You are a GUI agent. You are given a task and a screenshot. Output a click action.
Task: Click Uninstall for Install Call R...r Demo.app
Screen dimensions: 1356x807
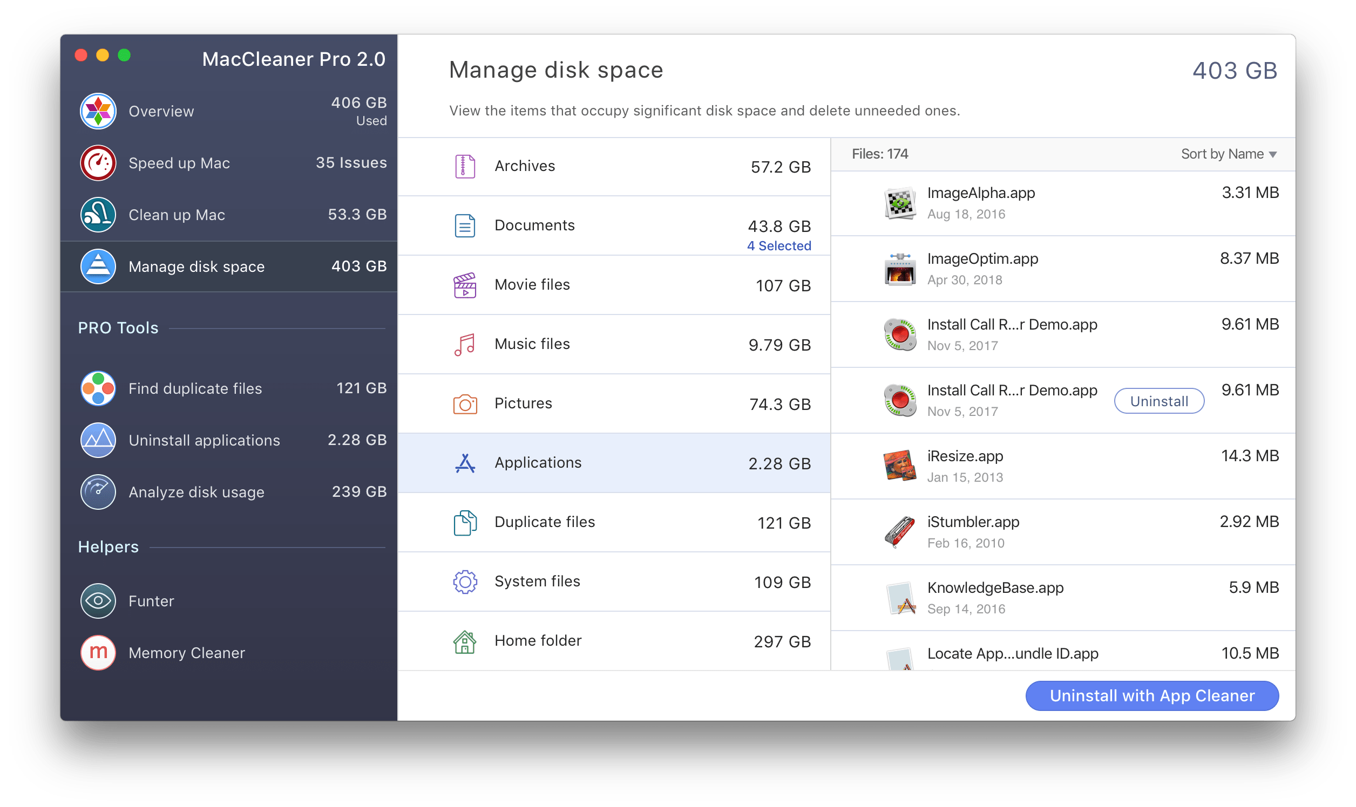click(x=1158, y=401)
